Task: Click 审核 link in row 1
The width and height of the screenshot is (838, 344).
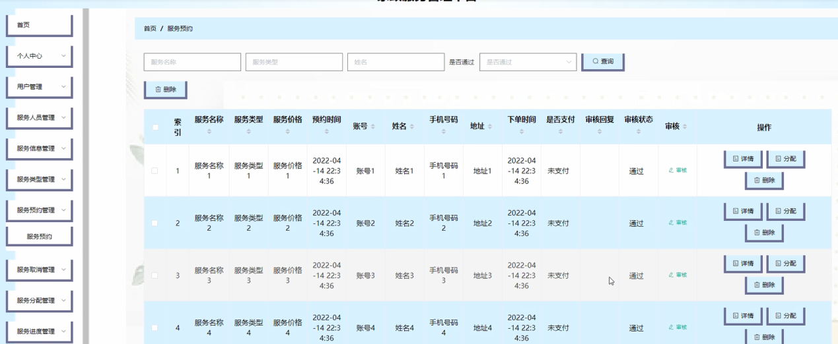Action: 678,171
